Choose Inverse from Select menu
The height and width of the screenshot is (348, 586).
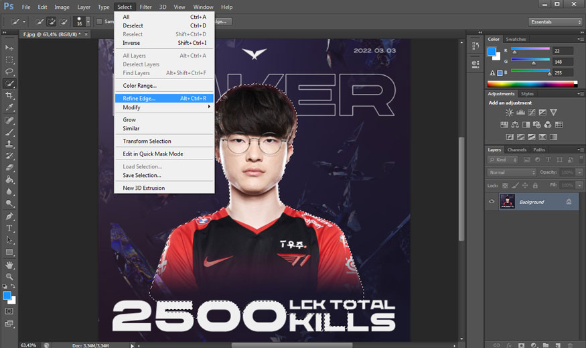coord(165,43)
